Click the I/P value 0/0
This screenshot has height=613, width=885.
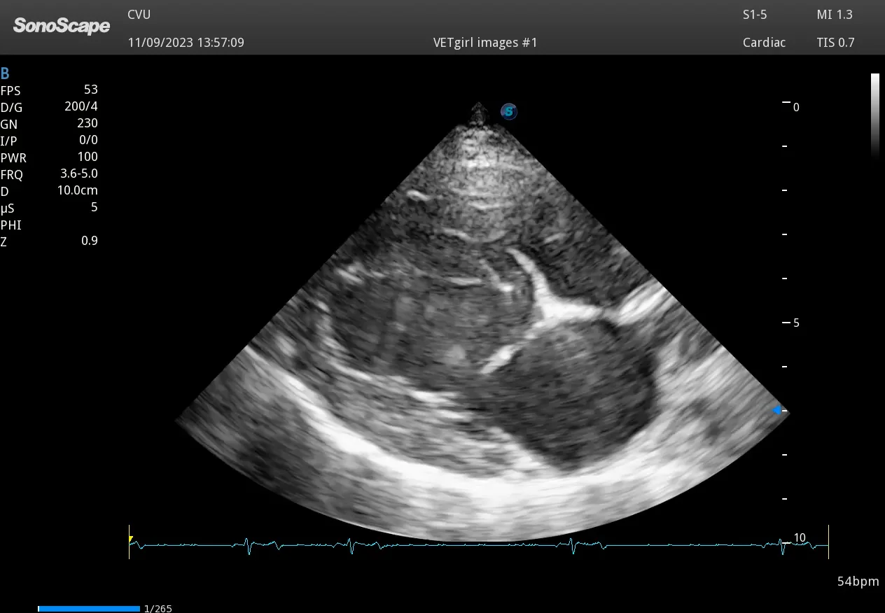point(89,140)
